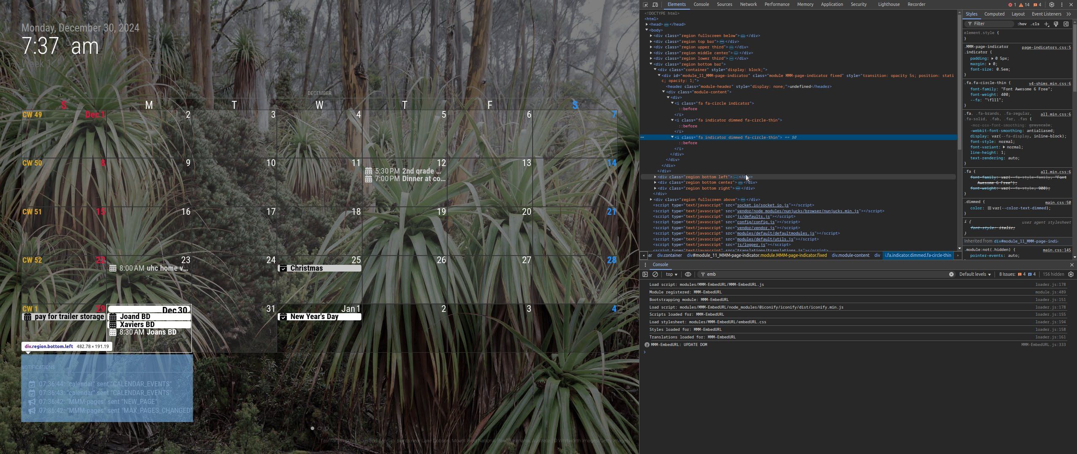Clear the console filter text
Image resolution: width=1077 pixels, height=454 pixels.
click(x=951, y=275)
